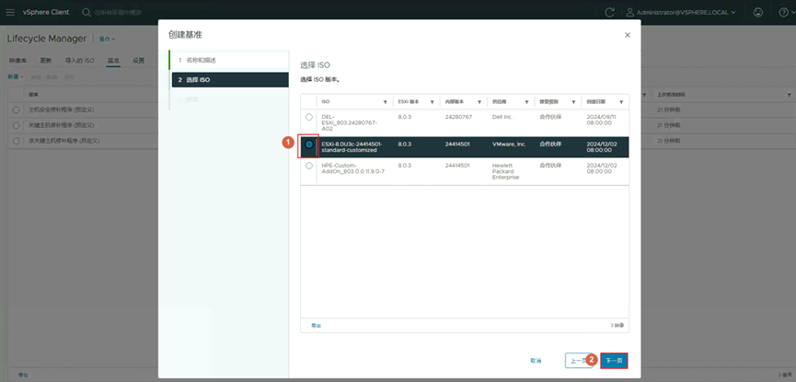The width and height of the screenshot is (796, 382).
Task: Select radio for 主机安全修补程序 baseline
Action: pos(17,110)
